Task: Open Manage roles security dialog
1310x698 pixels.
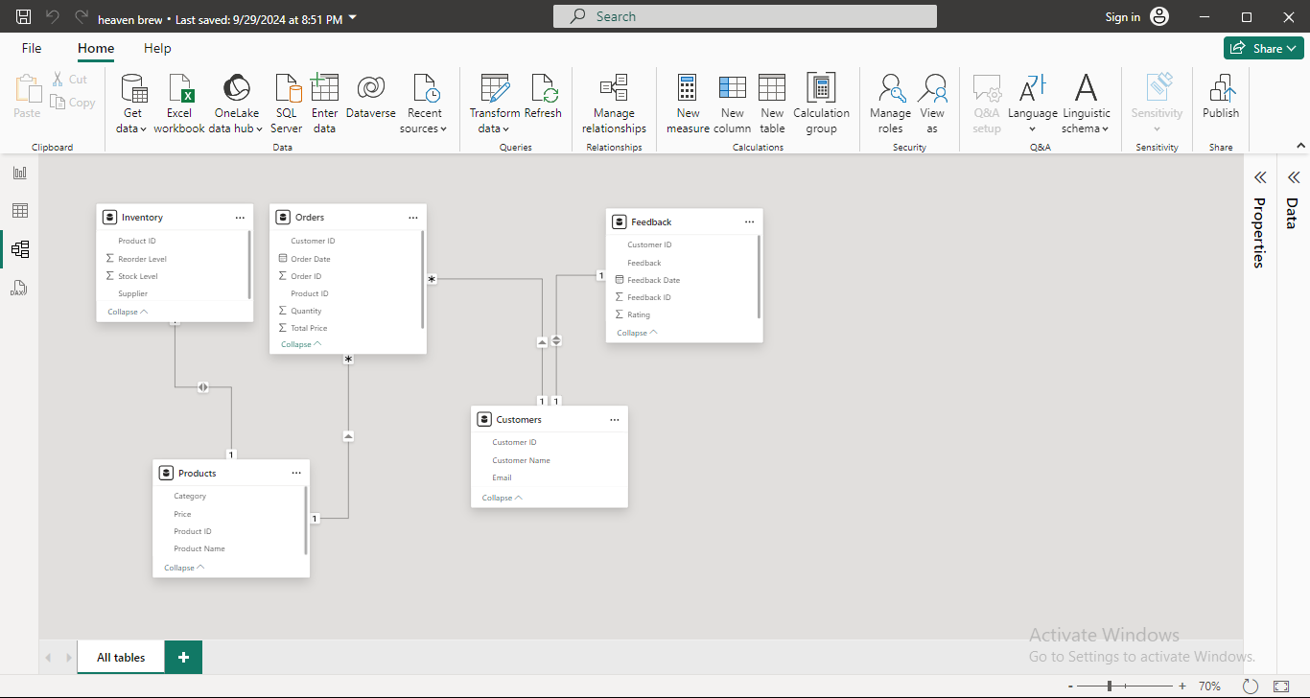Action: pos(891,105)
